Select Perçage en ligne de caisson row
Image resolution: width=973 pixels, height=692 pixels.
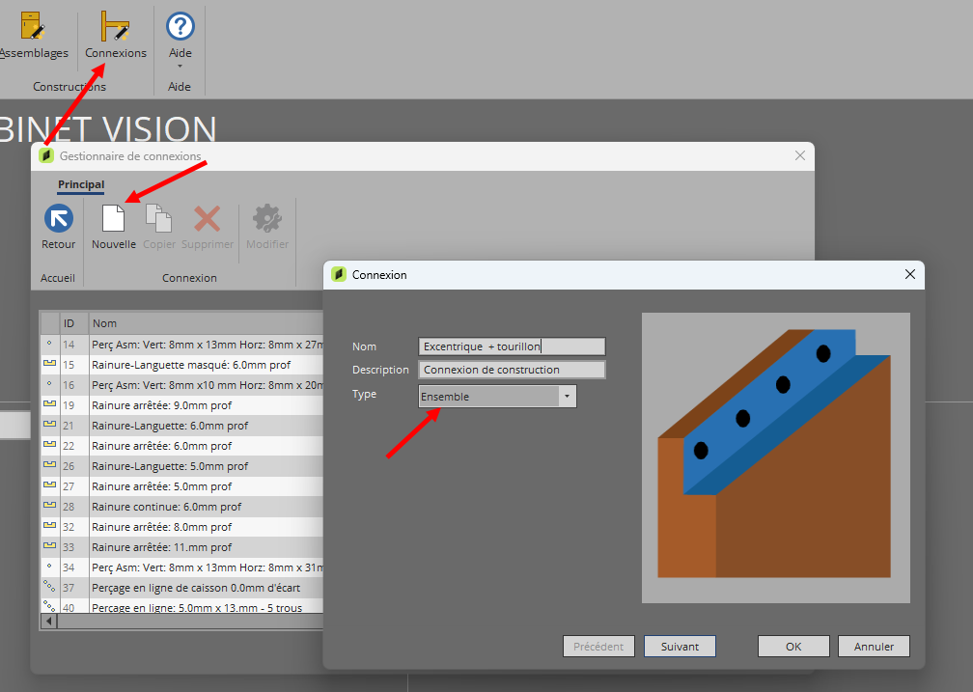click(x=181, y=588)
